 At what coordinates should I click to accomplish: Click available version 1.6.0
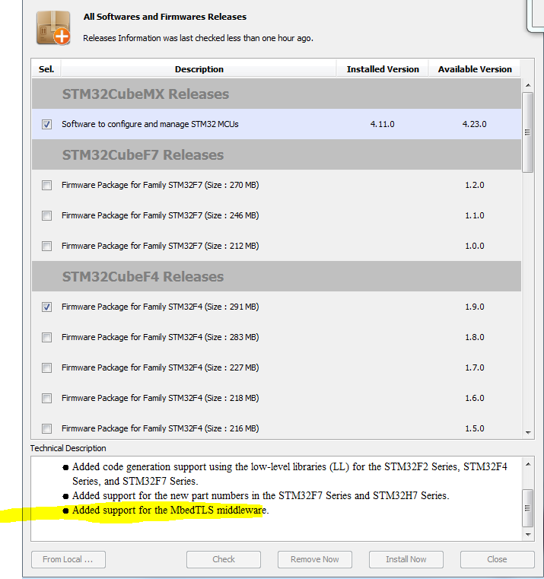pos(475,398)
